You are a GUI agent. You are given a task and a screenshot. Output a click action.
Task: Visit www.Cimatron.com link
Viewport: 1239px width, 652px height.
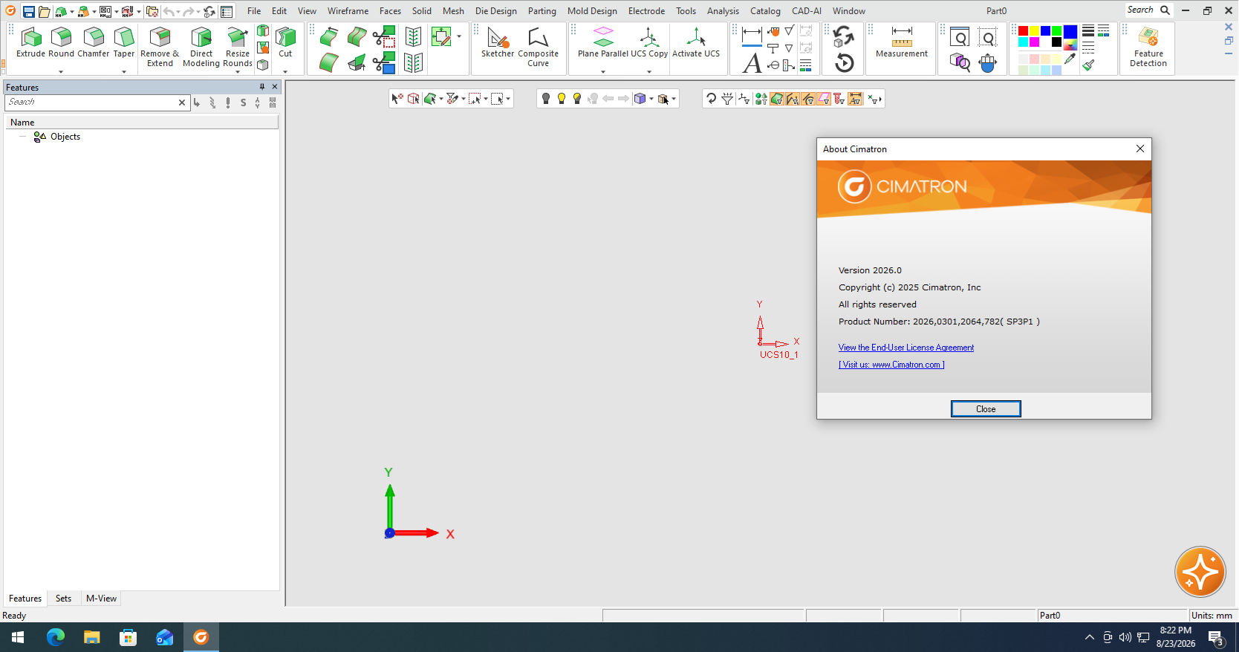tap(891, 365)
